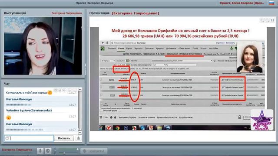Click the Russian flag language icon
The image size is (278, 156).
pos(271,3)
